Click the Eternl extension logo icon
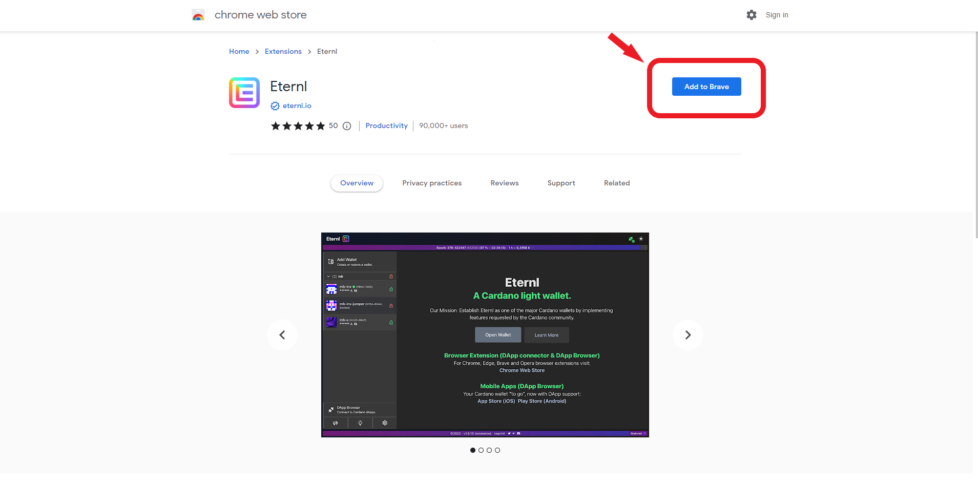The image size is (978, 484). 244,93
